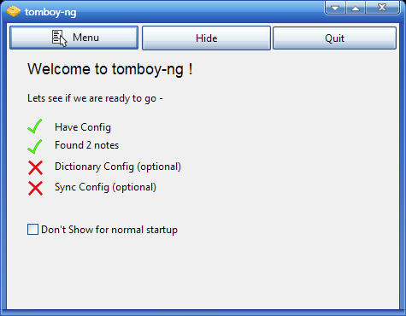The image size is (406, 316).
Task: Minimize window with down-arrow title button
Action: click(335, 8)
